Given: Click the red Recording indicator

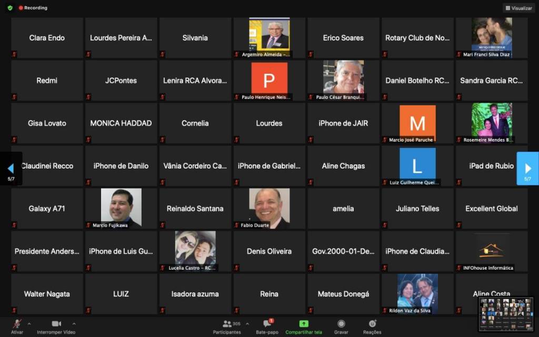Looking at the screenshot, I should pos(33,8).
